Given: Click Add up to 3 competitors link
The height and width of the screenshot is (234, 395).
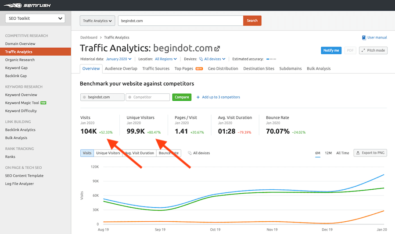Looking at the screenshot, I should (x=221, y=97).
